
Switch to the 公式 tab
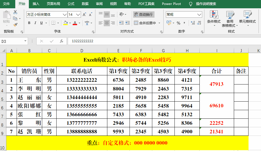pyautogui.click(x=71, y=4)
